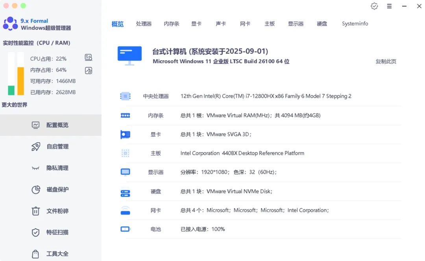Switch to the 硬盘 tab

click(x=322, y=24)
